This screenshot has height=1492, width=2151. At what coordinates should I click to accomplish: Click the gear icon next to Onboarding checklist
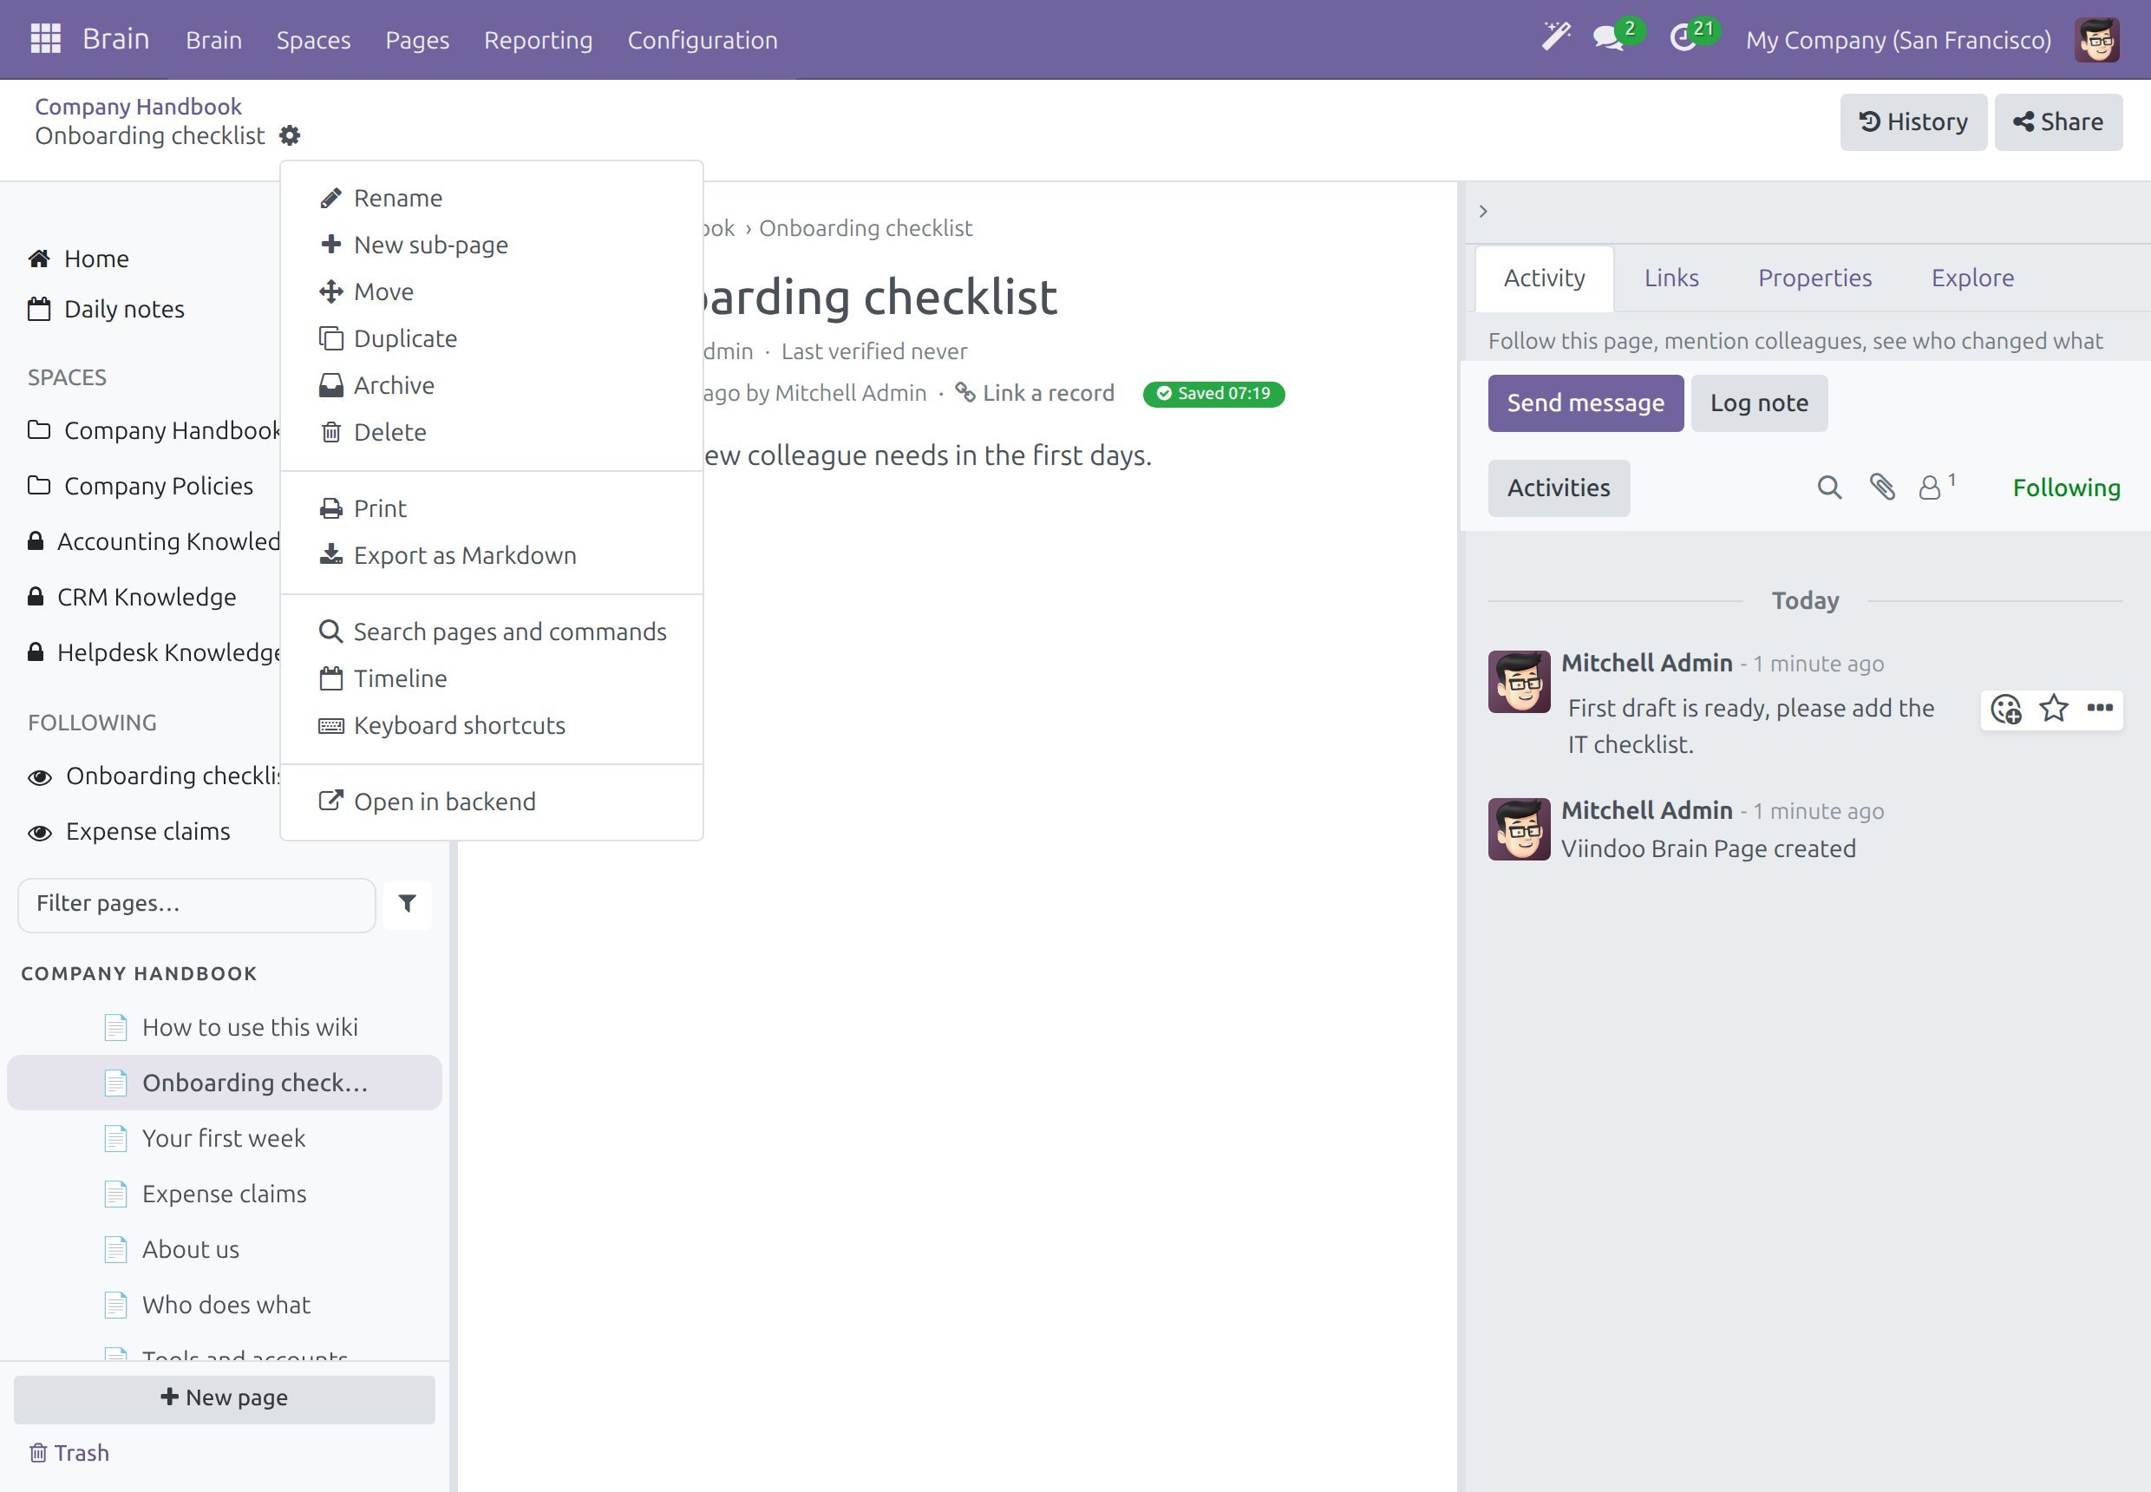pyautogui.click(x=290, y=135)
